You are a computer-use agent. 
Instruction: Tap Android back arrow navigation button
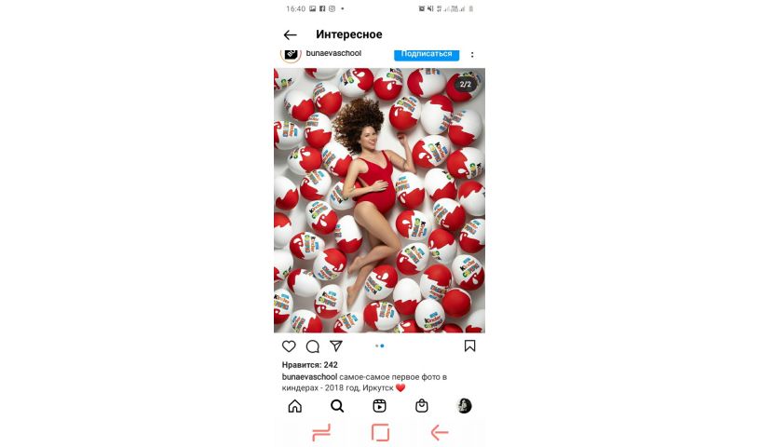(x=440, y=432)
